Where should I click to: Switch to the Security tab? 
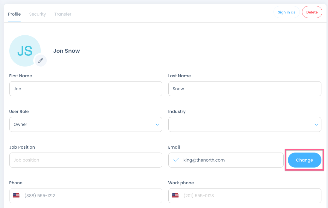pos(37,14)
